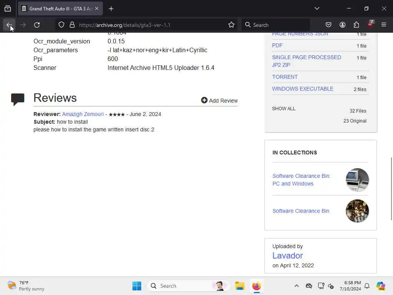Click the plus icon on Add Review
Screen dimensions: 393x295
coord(204,100)
